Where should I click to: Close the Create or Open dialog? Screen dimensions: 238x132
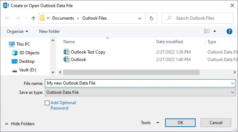[x=232, y=5]
